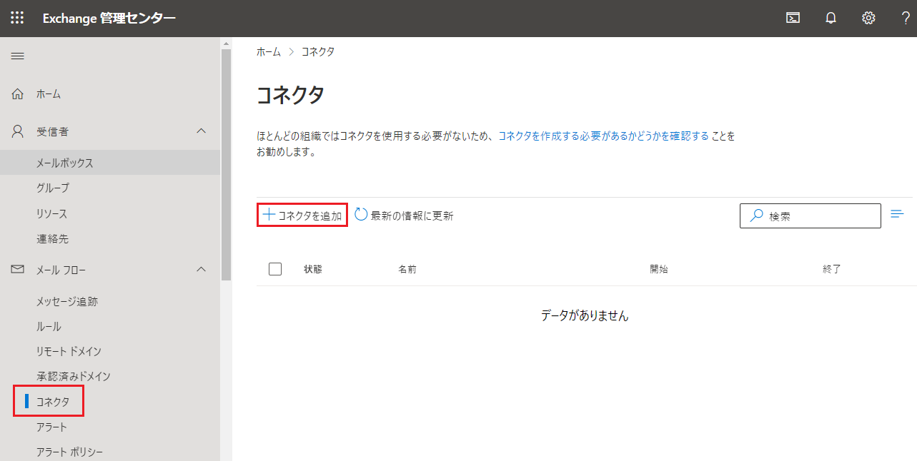Collapse the 受信者 section chevron
The width and height of the screenshot is (917, 461).
[202, 131]
